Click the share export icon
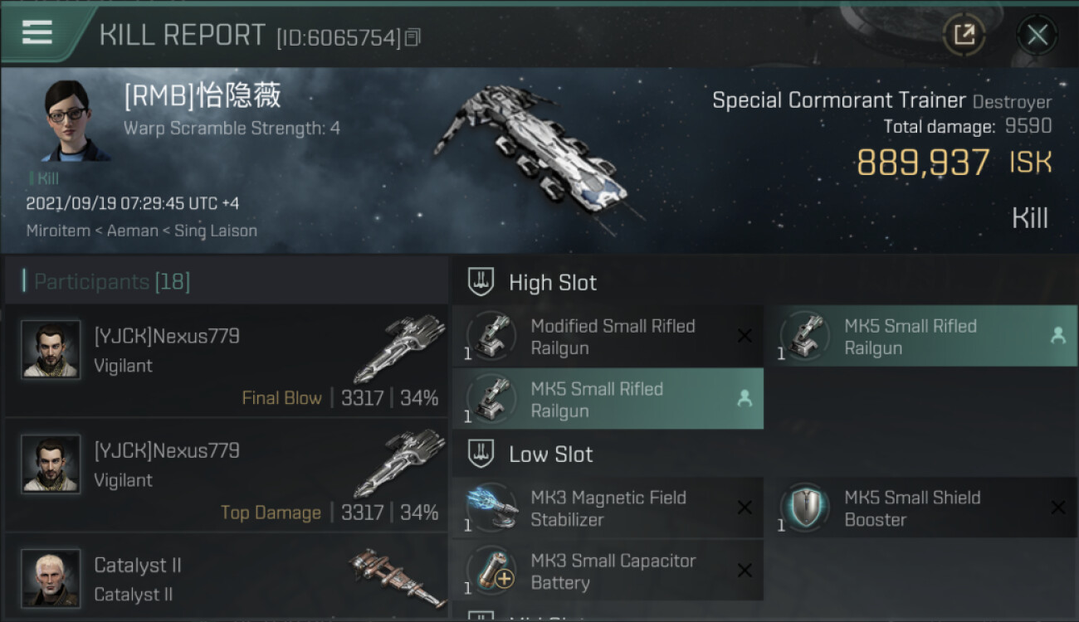 [964, 35]
